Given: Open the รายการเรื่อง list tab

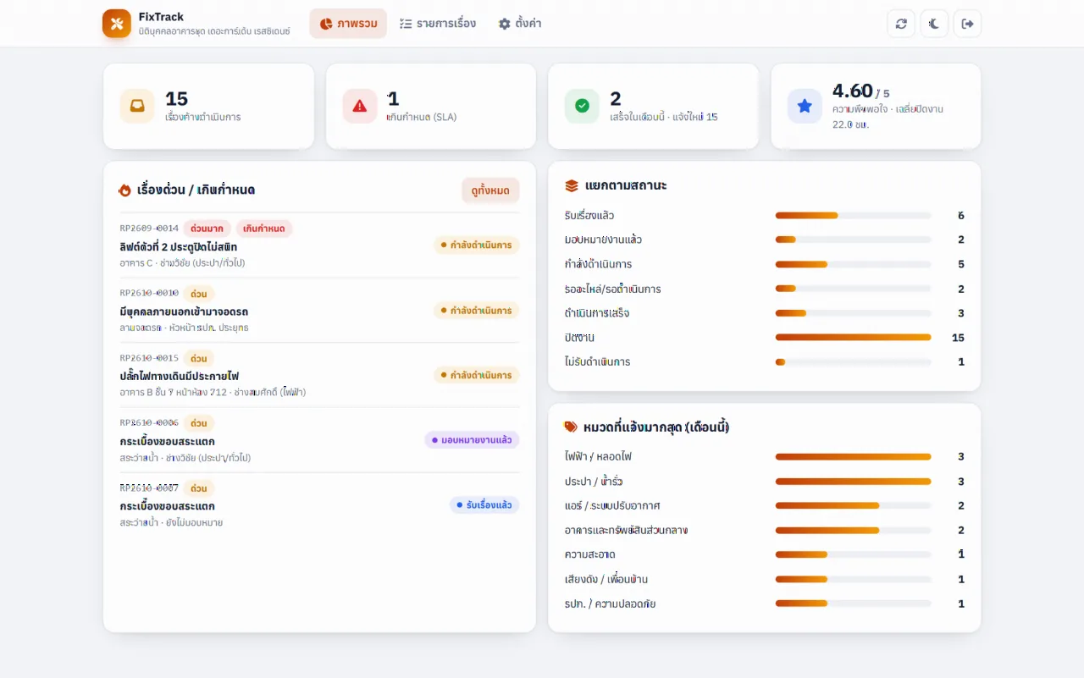Looking at the screenshot, I should click(x=438, y=24).
